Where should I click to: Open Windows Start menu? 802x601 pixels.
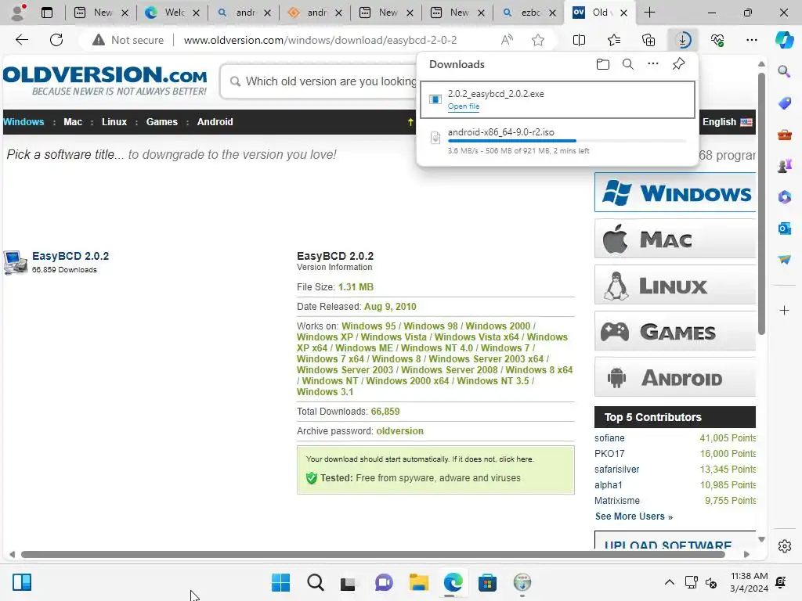pyautogui.click(x=280, y=582)
